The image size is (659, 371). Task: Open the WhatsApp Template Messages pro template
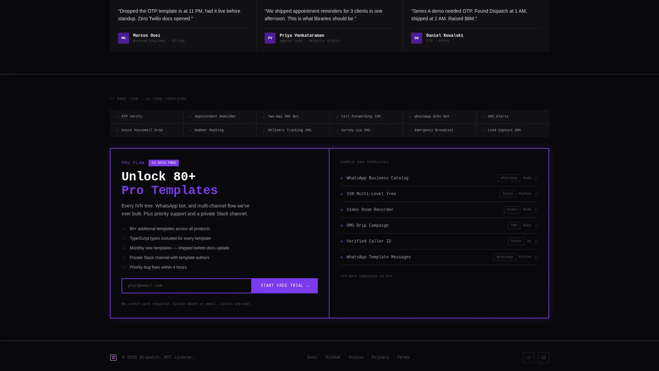[439, 257]
